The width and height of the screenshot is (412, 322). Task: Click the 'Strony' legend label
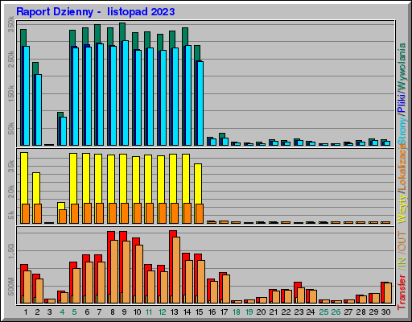point(402,130)
